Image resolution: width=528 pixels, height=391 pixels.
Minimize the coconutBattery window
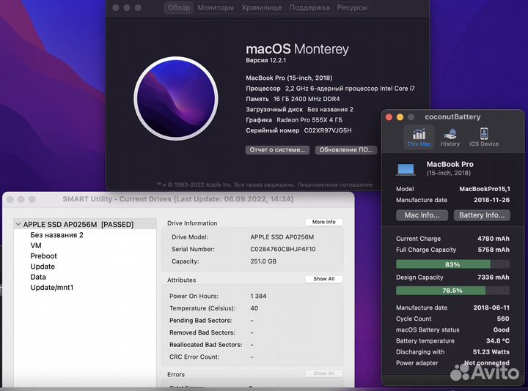coord(400,117)
